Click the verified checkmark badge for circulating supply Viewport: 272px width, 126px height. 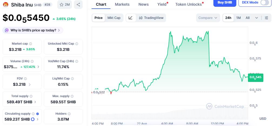[x=38, y=114]
